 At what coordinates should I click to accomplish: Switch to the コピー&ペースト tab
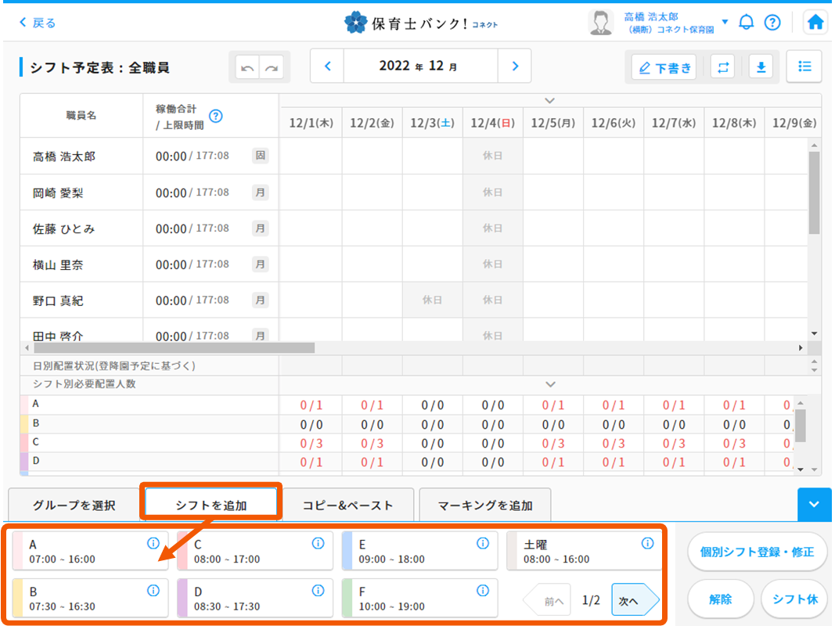pyautogui.click(x=347, y=505)
